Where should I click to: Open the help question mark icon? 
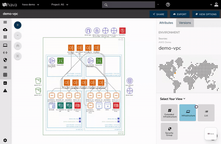168,5
